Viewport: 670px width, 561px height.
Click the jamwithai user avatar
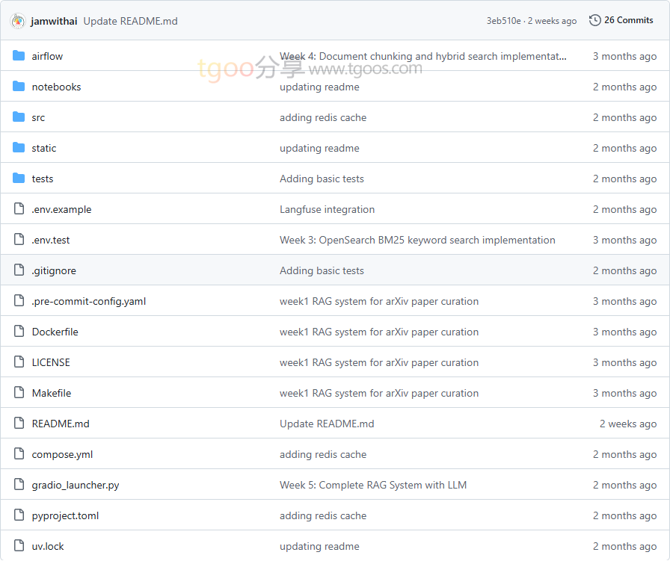(x=18, y=21)
